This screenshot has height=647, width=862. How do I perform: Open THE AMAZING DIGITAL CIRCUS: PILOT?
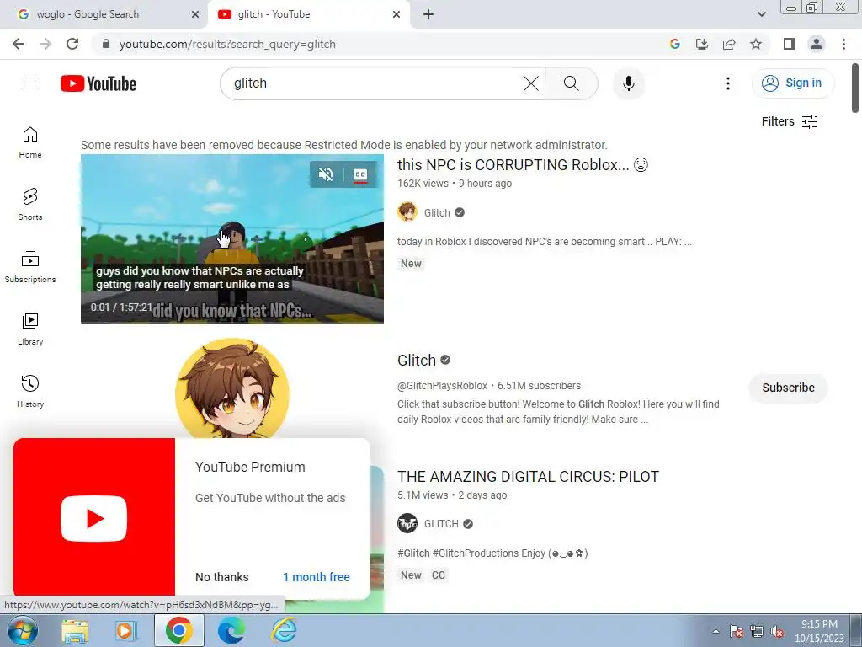pyautogui.click(x=528, y=477)
